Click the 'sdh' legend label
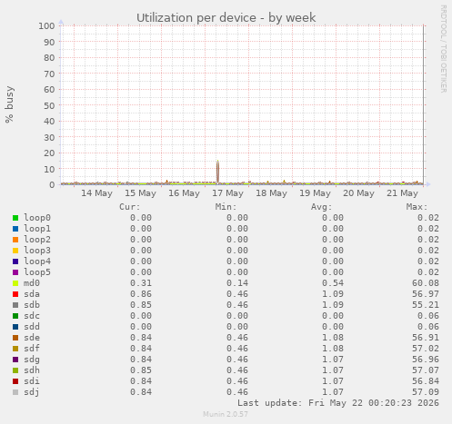 coord(32,370)
